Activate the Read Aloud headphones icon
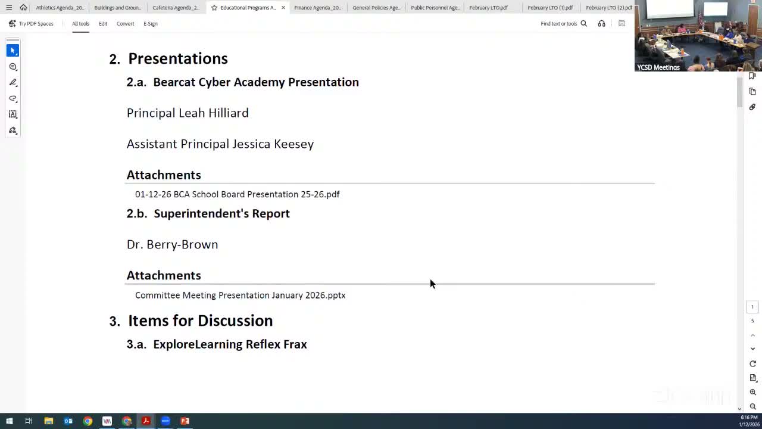The image size is (762, 429). 601,23
